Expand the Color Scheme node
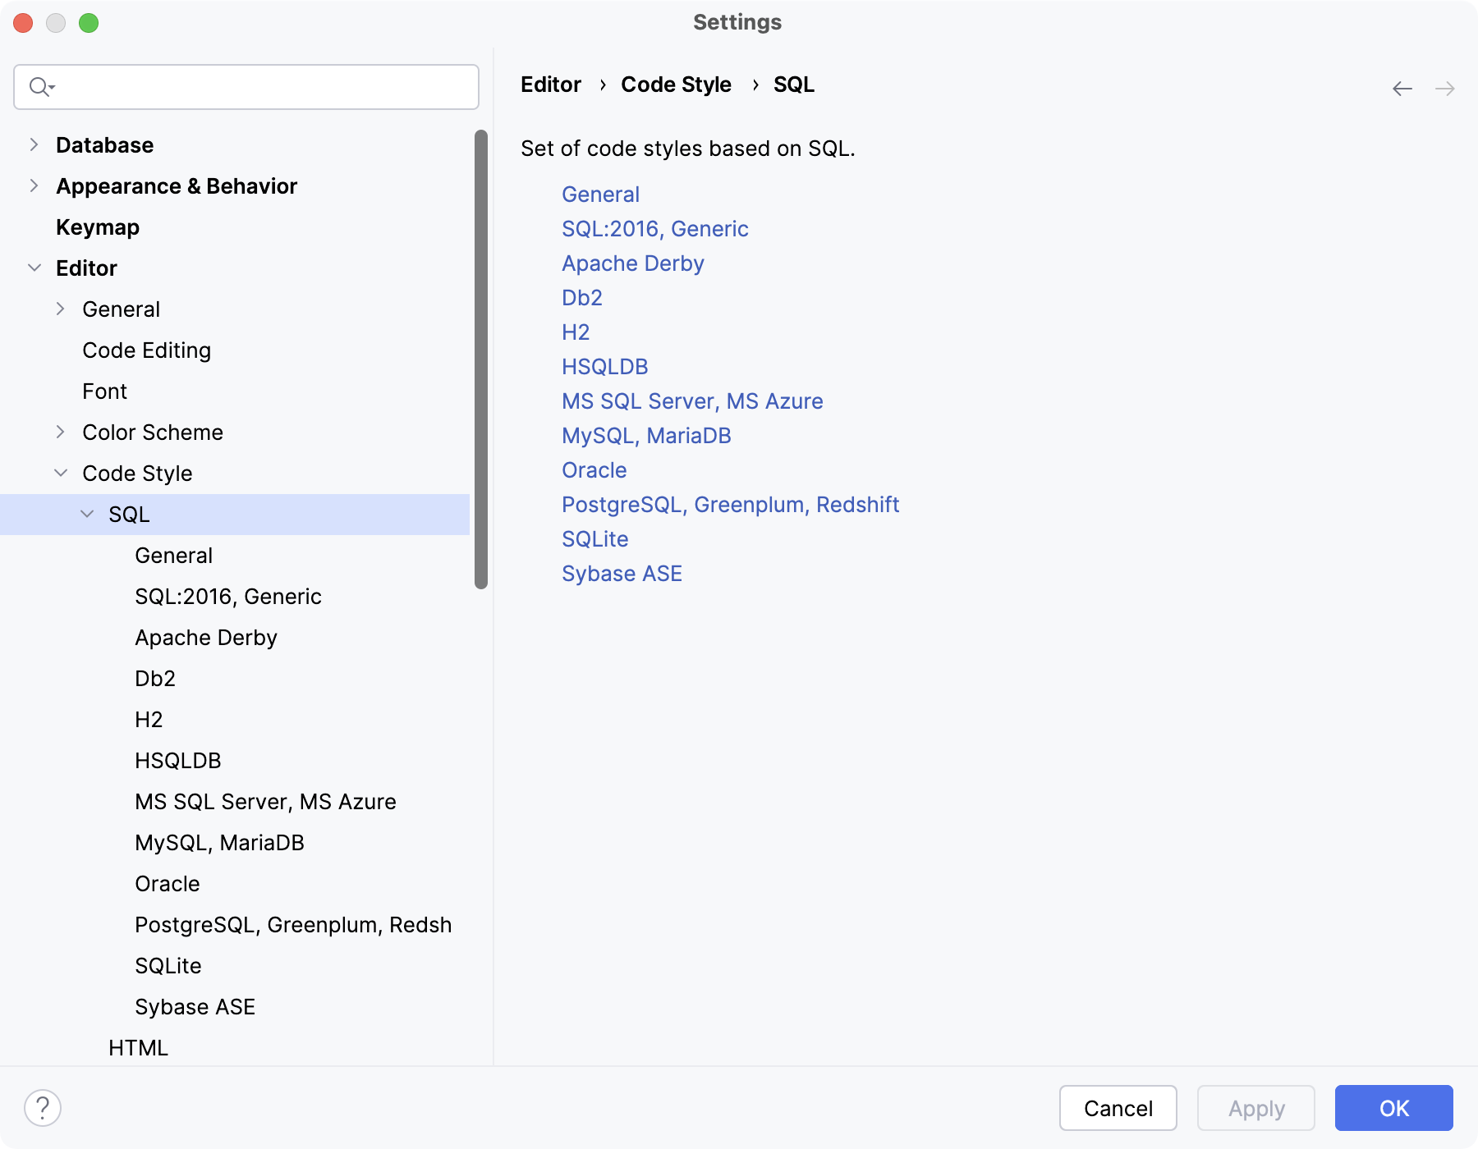The image size is (1478, 1149). [60, 432]
